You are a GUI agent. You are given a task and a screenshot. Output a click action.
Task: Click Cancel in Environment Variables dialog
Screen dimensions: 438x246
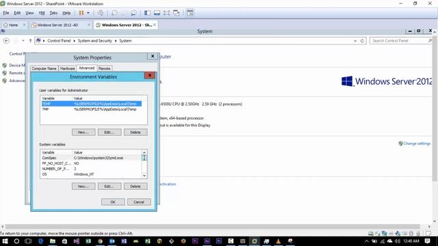tap(139, 202)
